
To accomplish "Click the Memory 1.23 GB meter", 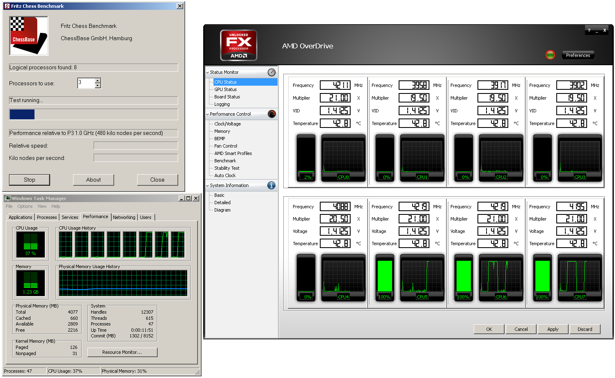I will [30, 283].
